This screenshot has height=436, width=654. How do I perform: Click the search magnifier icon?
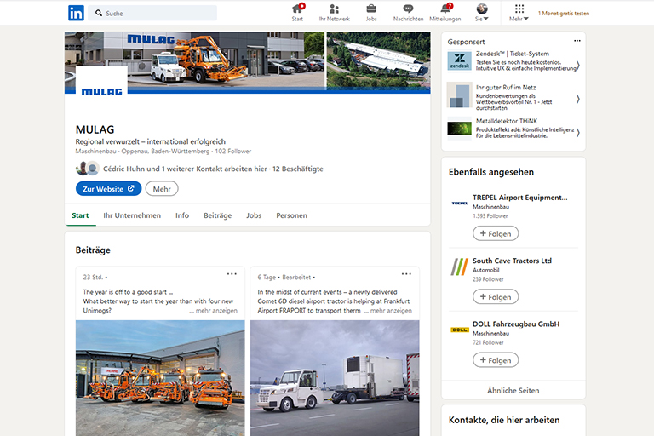pyautogui.click(x=99, y=13)
